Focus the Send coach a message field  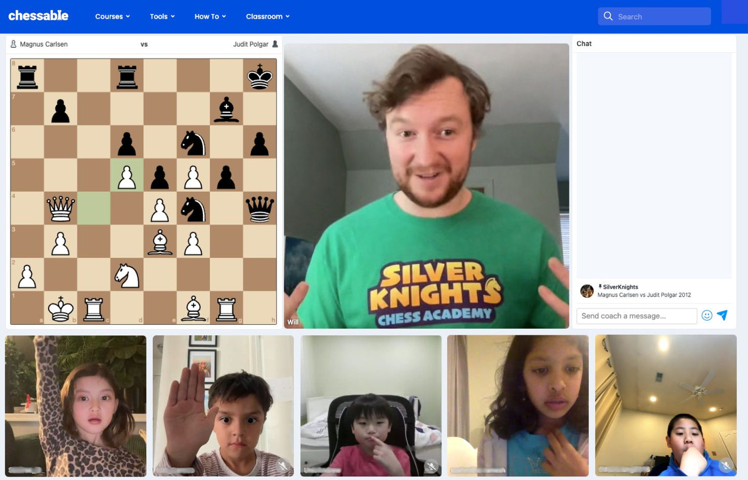coord(636,316)
